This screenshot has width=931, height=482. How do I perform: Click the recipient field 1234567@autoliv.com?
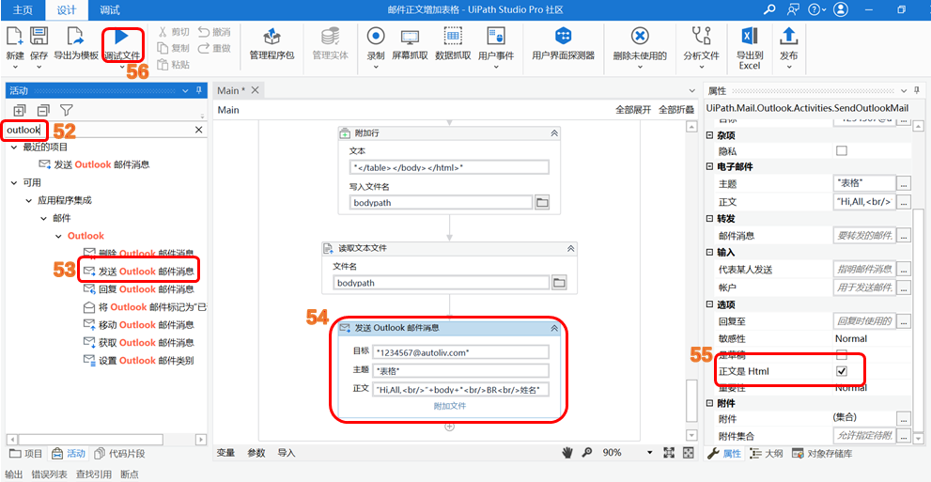461,352
